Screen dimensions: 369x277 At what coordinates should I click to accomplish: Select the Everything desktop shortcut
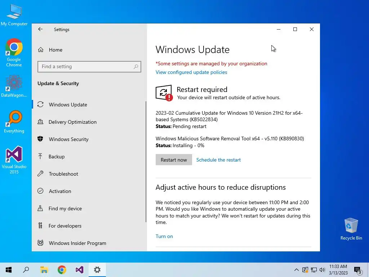14,122
